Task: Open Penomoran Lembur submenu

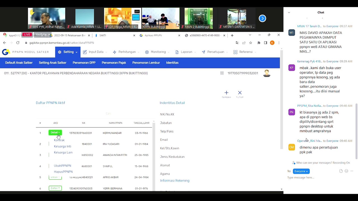Action: click(146, 63)
